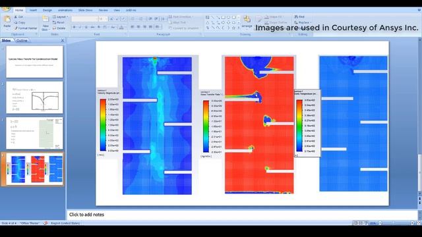The image size is (422, 237).
Task: Open the font size combo box
Action: pyautogui.click(x=103, y=19)
